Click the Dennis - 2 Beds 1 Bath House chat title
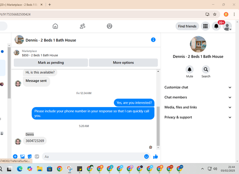Image resolution: width=239 pixels, height=174 pixels. pos(51,40)
